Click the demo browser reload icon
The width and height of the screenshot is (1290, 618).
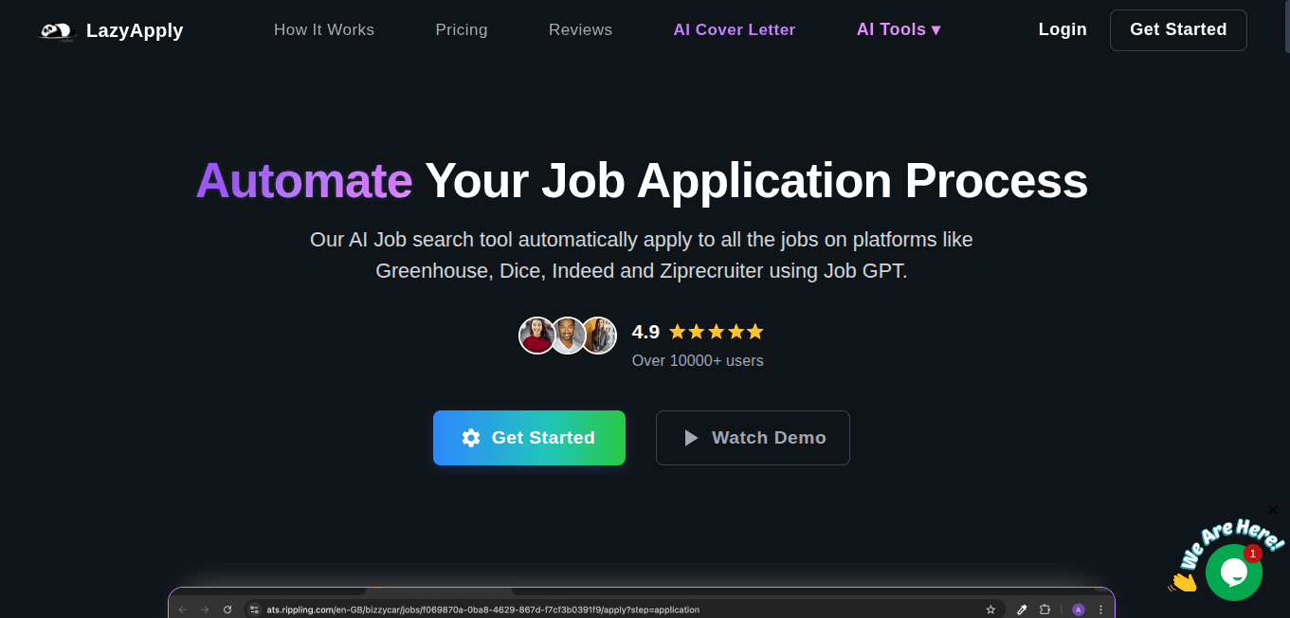coord(227,609)
